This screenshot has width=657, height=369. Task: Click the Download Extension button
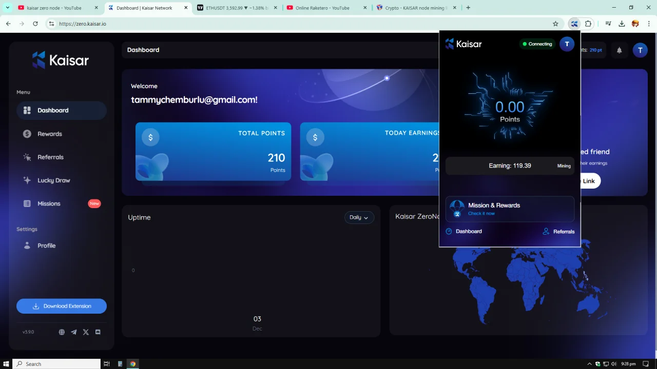tap(62, 306)
